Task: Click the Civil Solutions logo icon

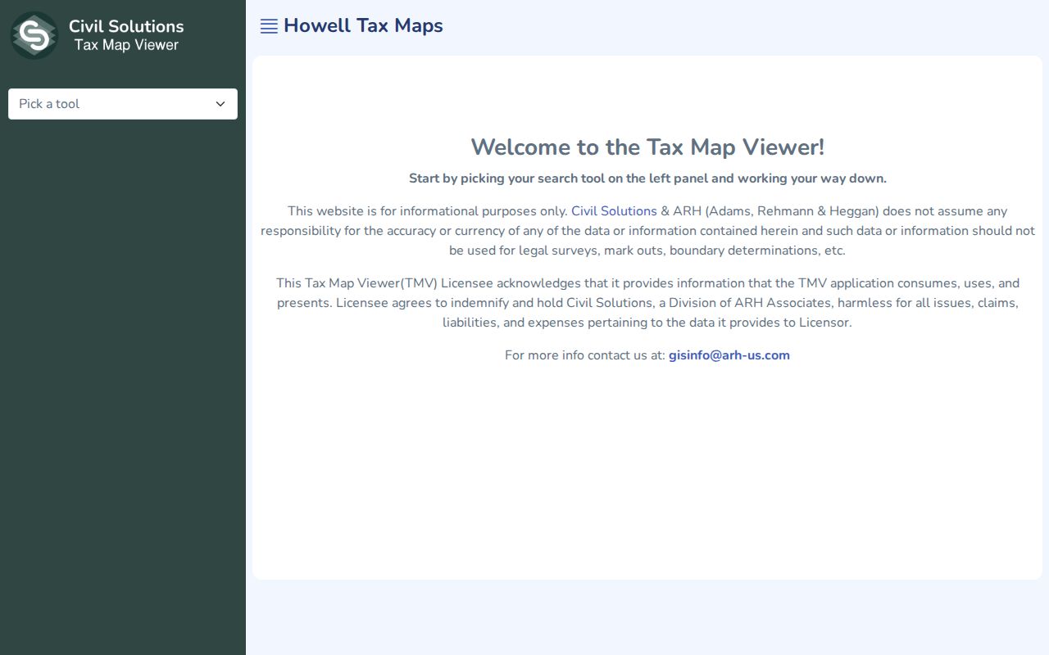Action: [x=34, y=35]
